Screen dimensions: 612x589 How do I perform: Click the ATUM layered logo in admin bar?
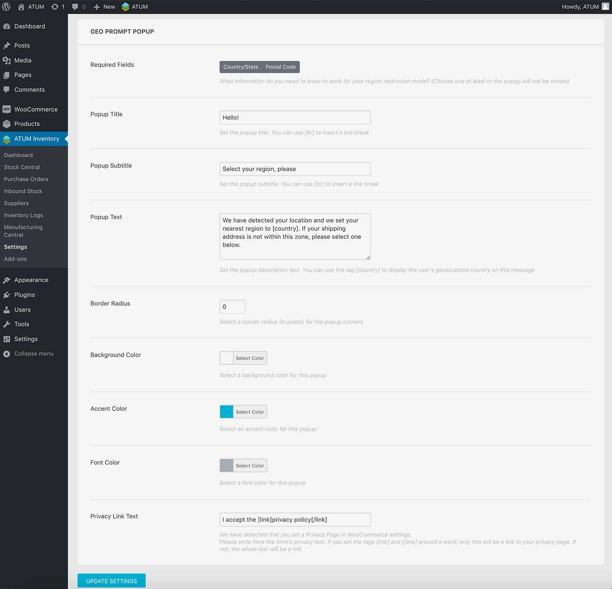click(126, 7)
